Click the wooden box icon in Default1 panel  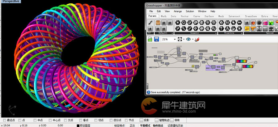point(158,23)
